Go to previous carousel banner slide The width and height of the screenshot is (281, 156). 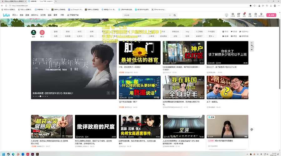(x=108, y=93)
